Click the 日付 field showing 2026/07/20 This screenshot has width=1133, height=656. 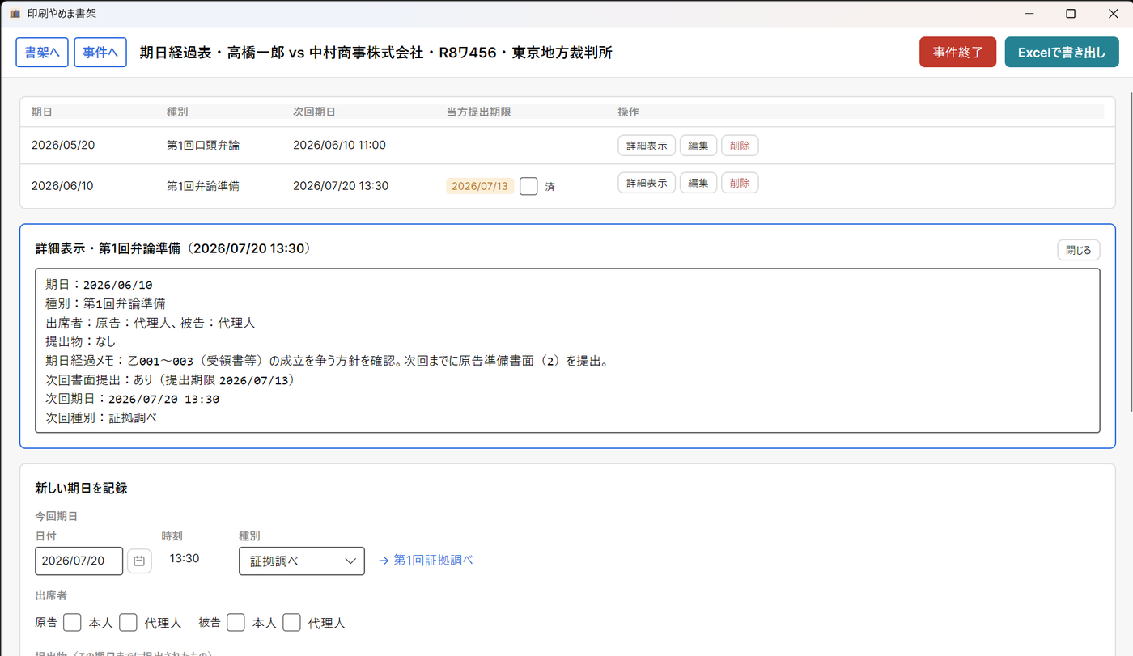79,561
